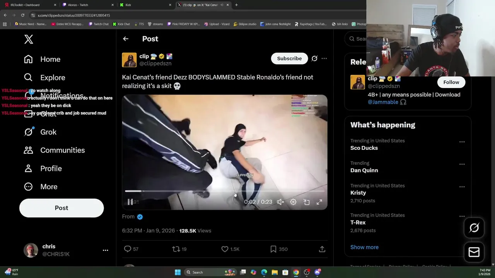Open Explore in the sidebar
The height and width of the screenshot is (278, 495).
(x=44, y=77)
